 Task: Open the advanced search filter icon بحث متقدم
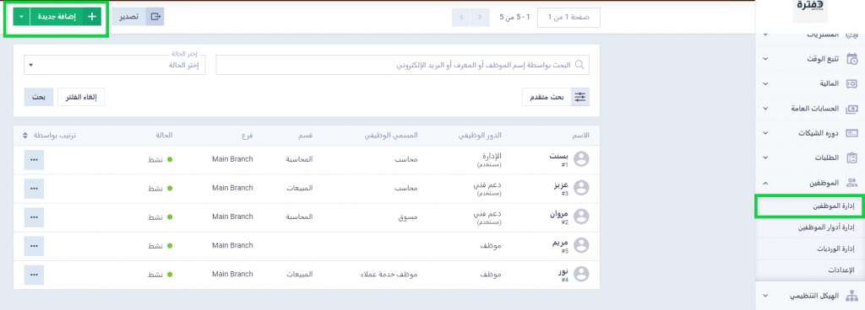click(580, 97)
